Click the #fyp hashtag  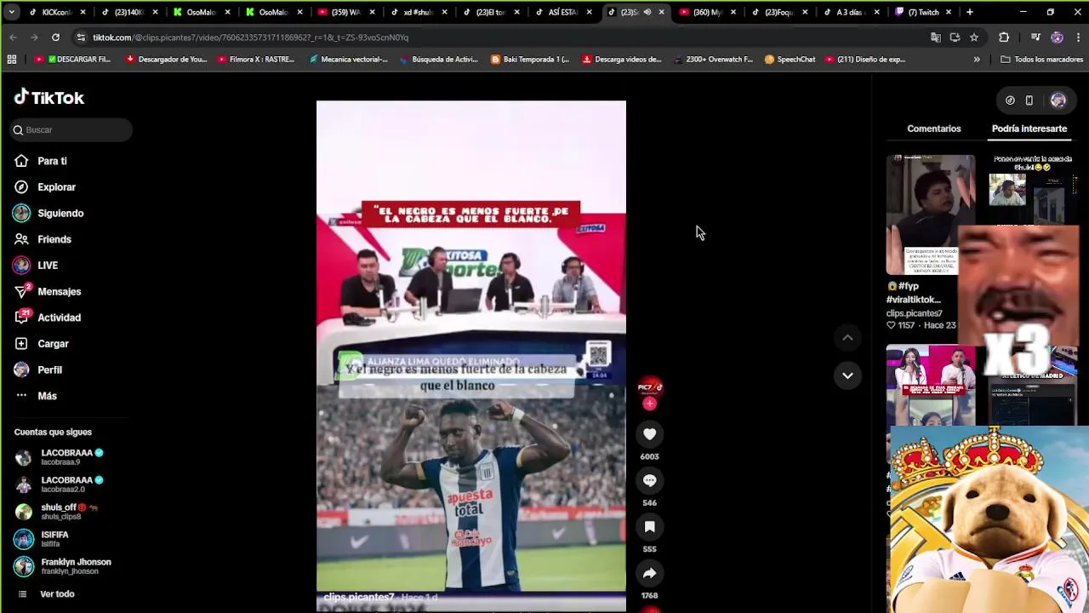(908, 287)
